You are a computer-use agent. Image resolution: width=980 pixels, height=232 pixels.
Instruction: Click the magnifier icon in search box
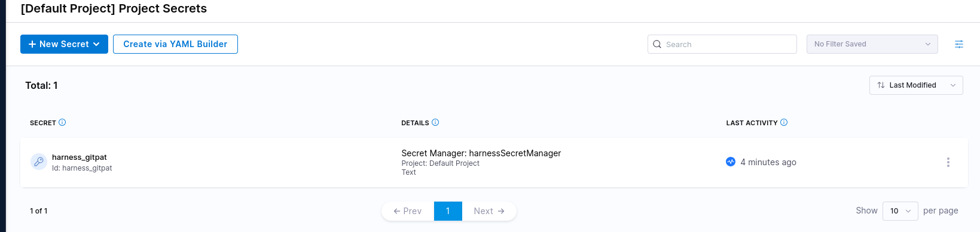pyautogui.click(x=657, y=44)
